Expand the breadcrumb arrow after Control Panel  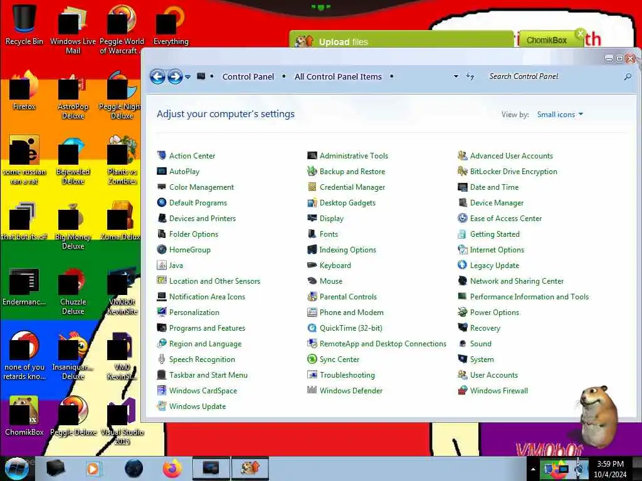pos(284,76)
